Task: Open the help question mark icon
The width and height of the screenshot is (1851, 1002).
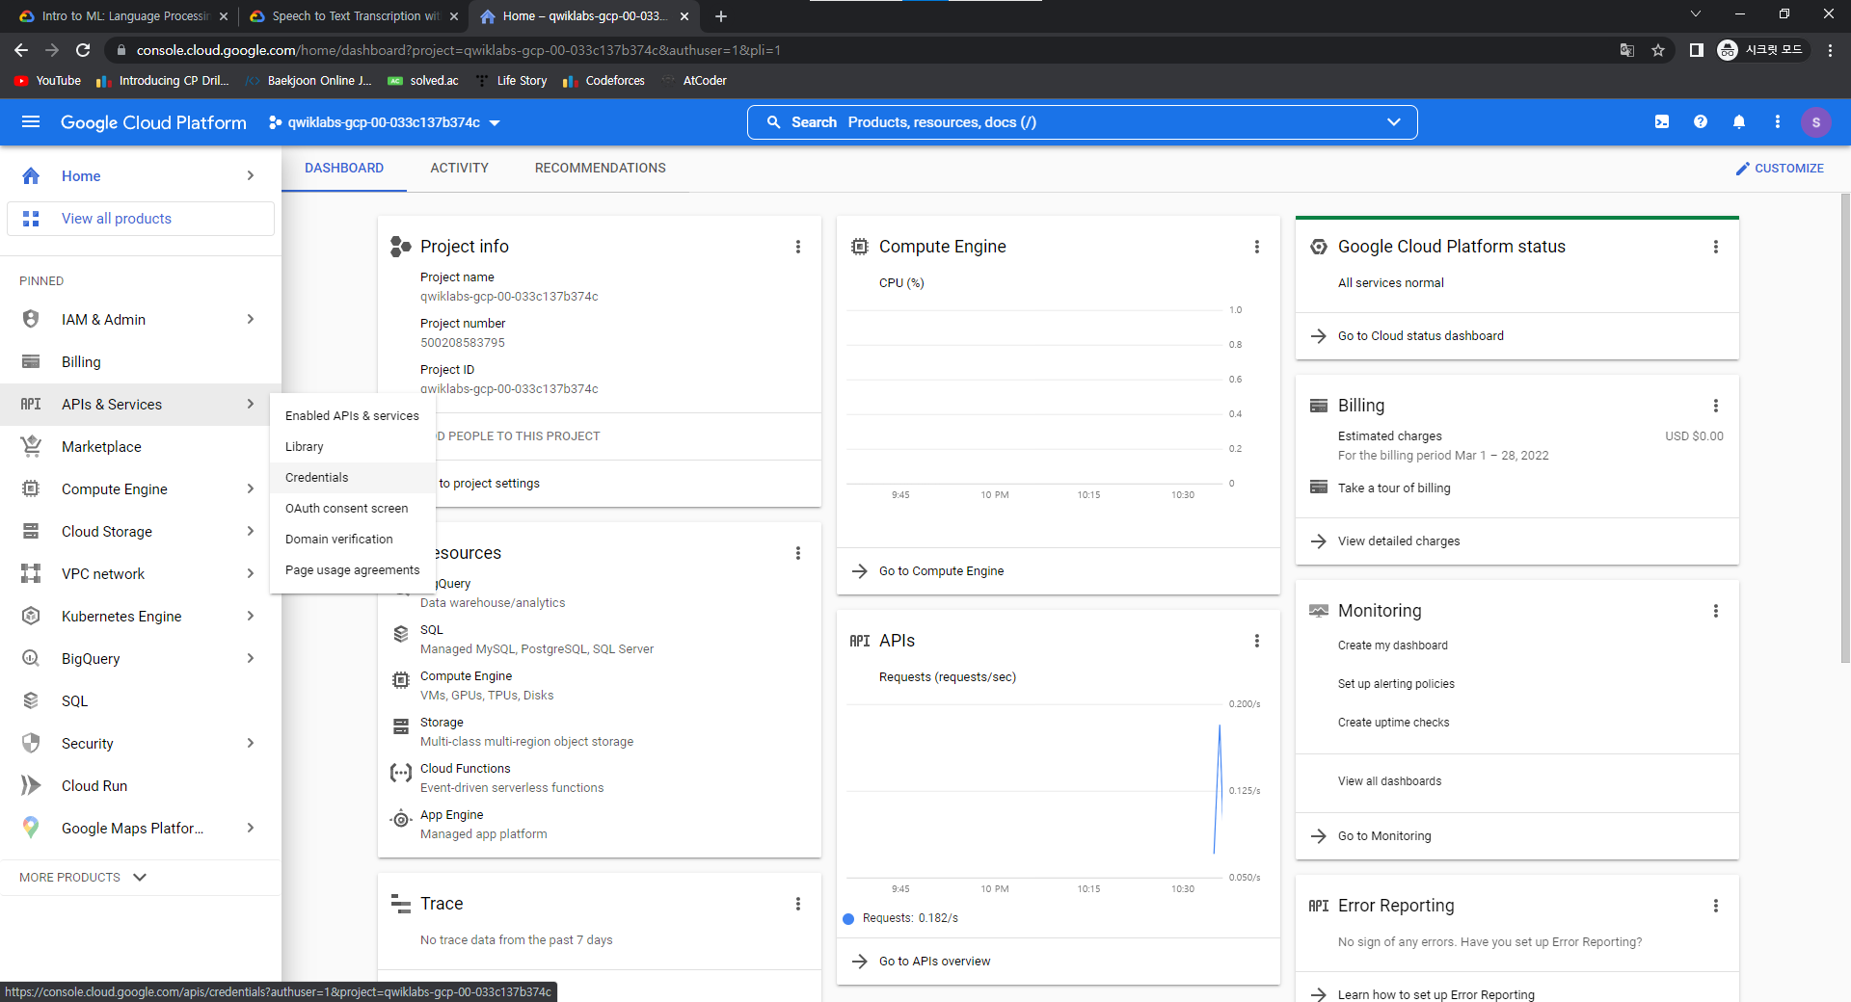Action: (1701, 122)
